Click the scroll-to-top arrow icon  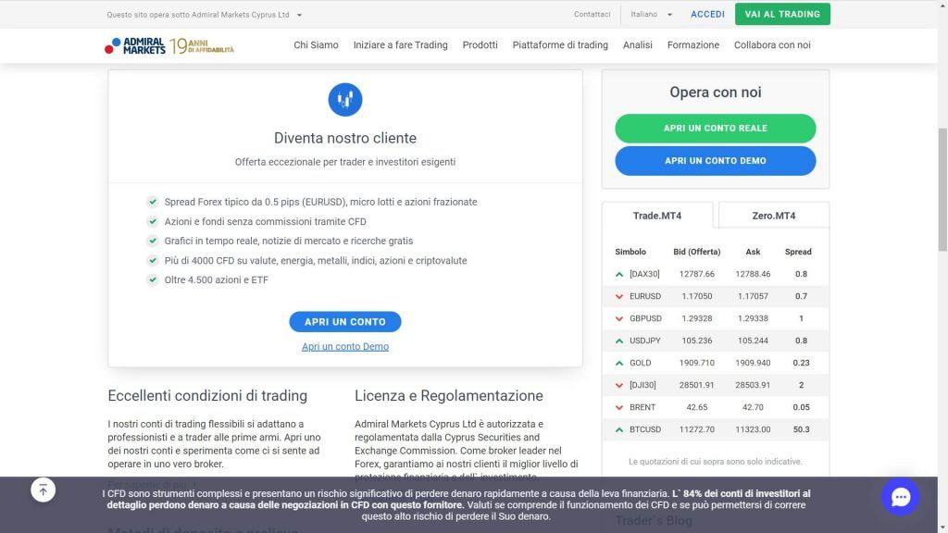point(43,490)
